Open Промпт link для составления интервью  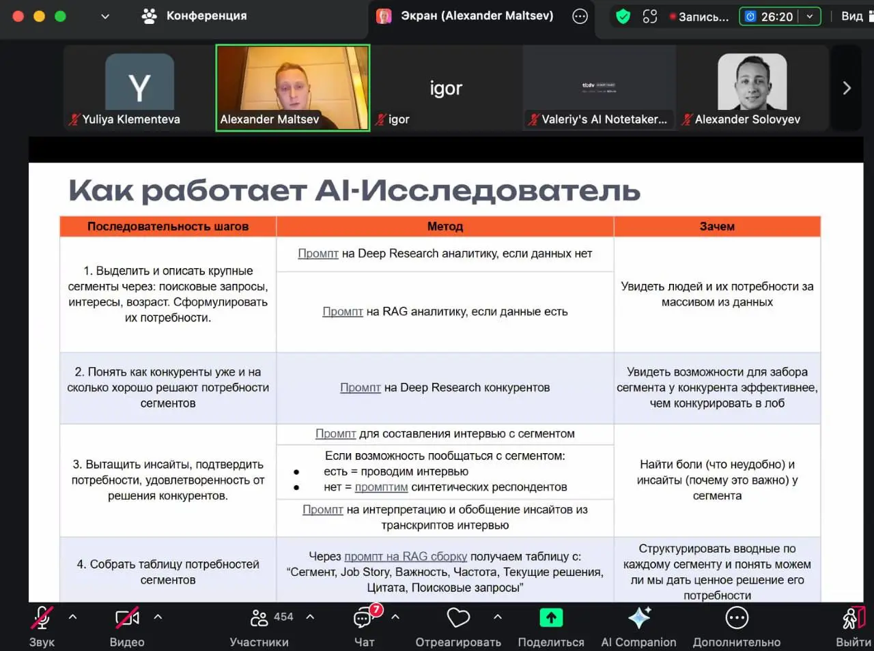335,433
